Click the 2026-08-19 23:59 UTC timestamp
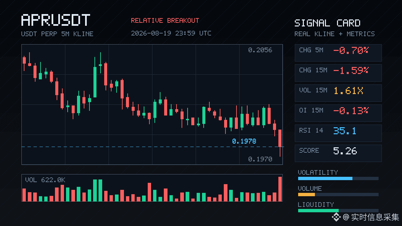 coord(171,33)
